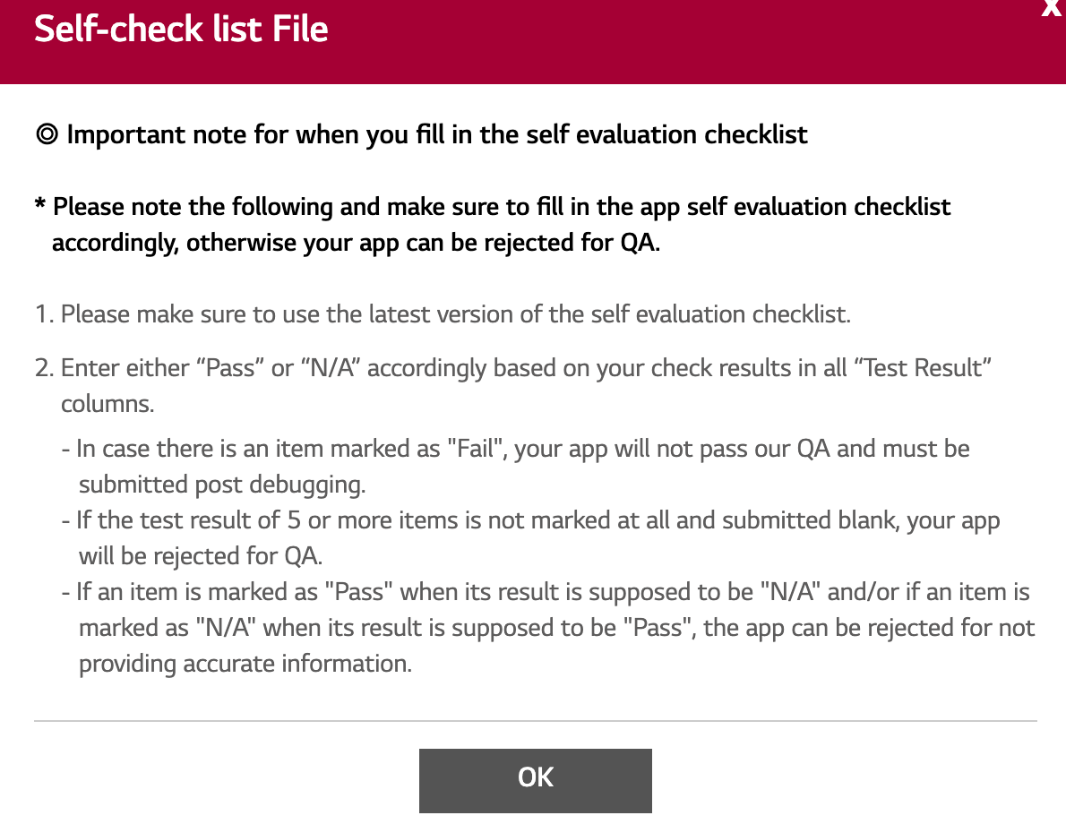
Task: Click the 'will be rejected for QA.' line
Action: pyautogui.click(x=201, y=556)
